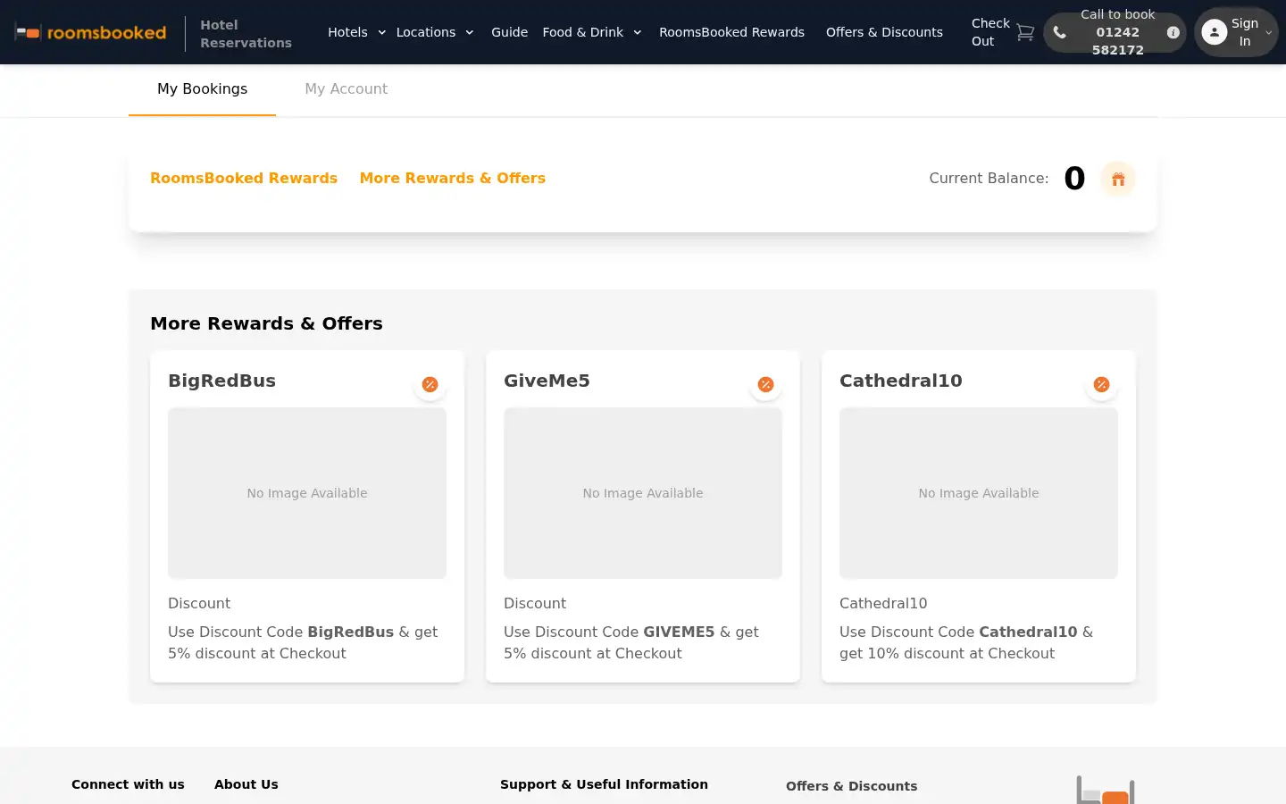
Task: Click the About Us footer heading
Action: (x=246, y=784)
